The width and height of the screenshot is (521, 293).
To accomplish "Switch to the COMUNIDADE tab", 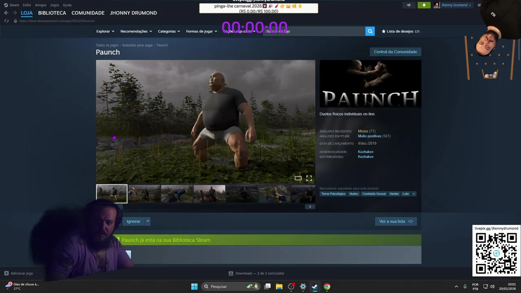I will [88, 13].
